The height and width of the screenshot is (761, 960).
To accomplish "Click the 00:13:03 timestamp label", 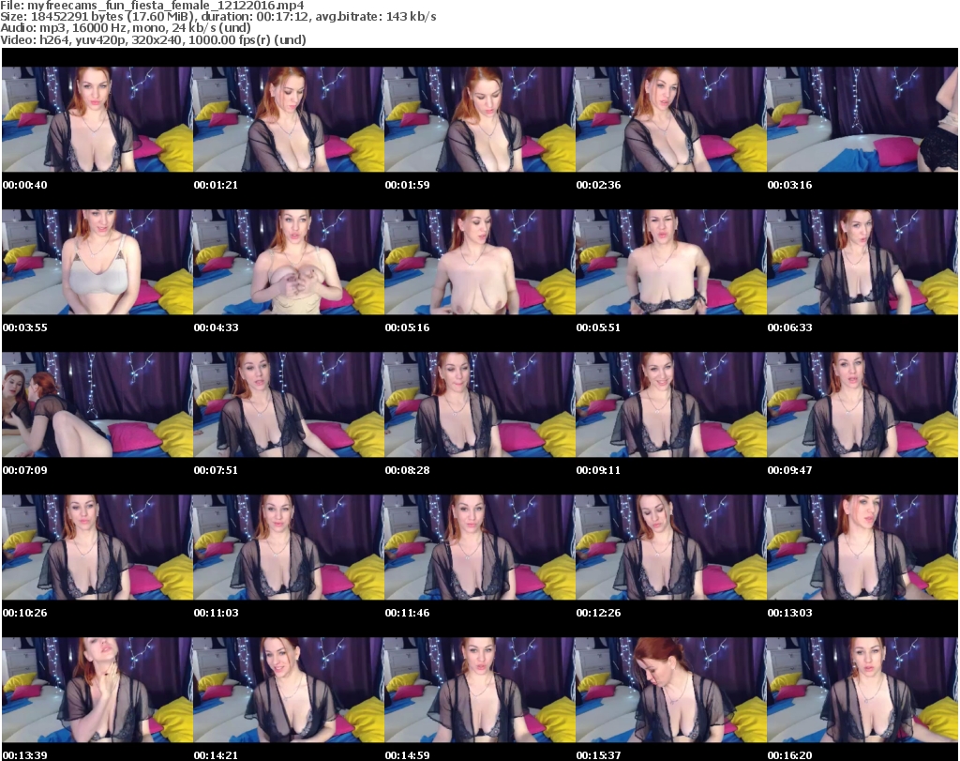I will click(x=789, y=613).
